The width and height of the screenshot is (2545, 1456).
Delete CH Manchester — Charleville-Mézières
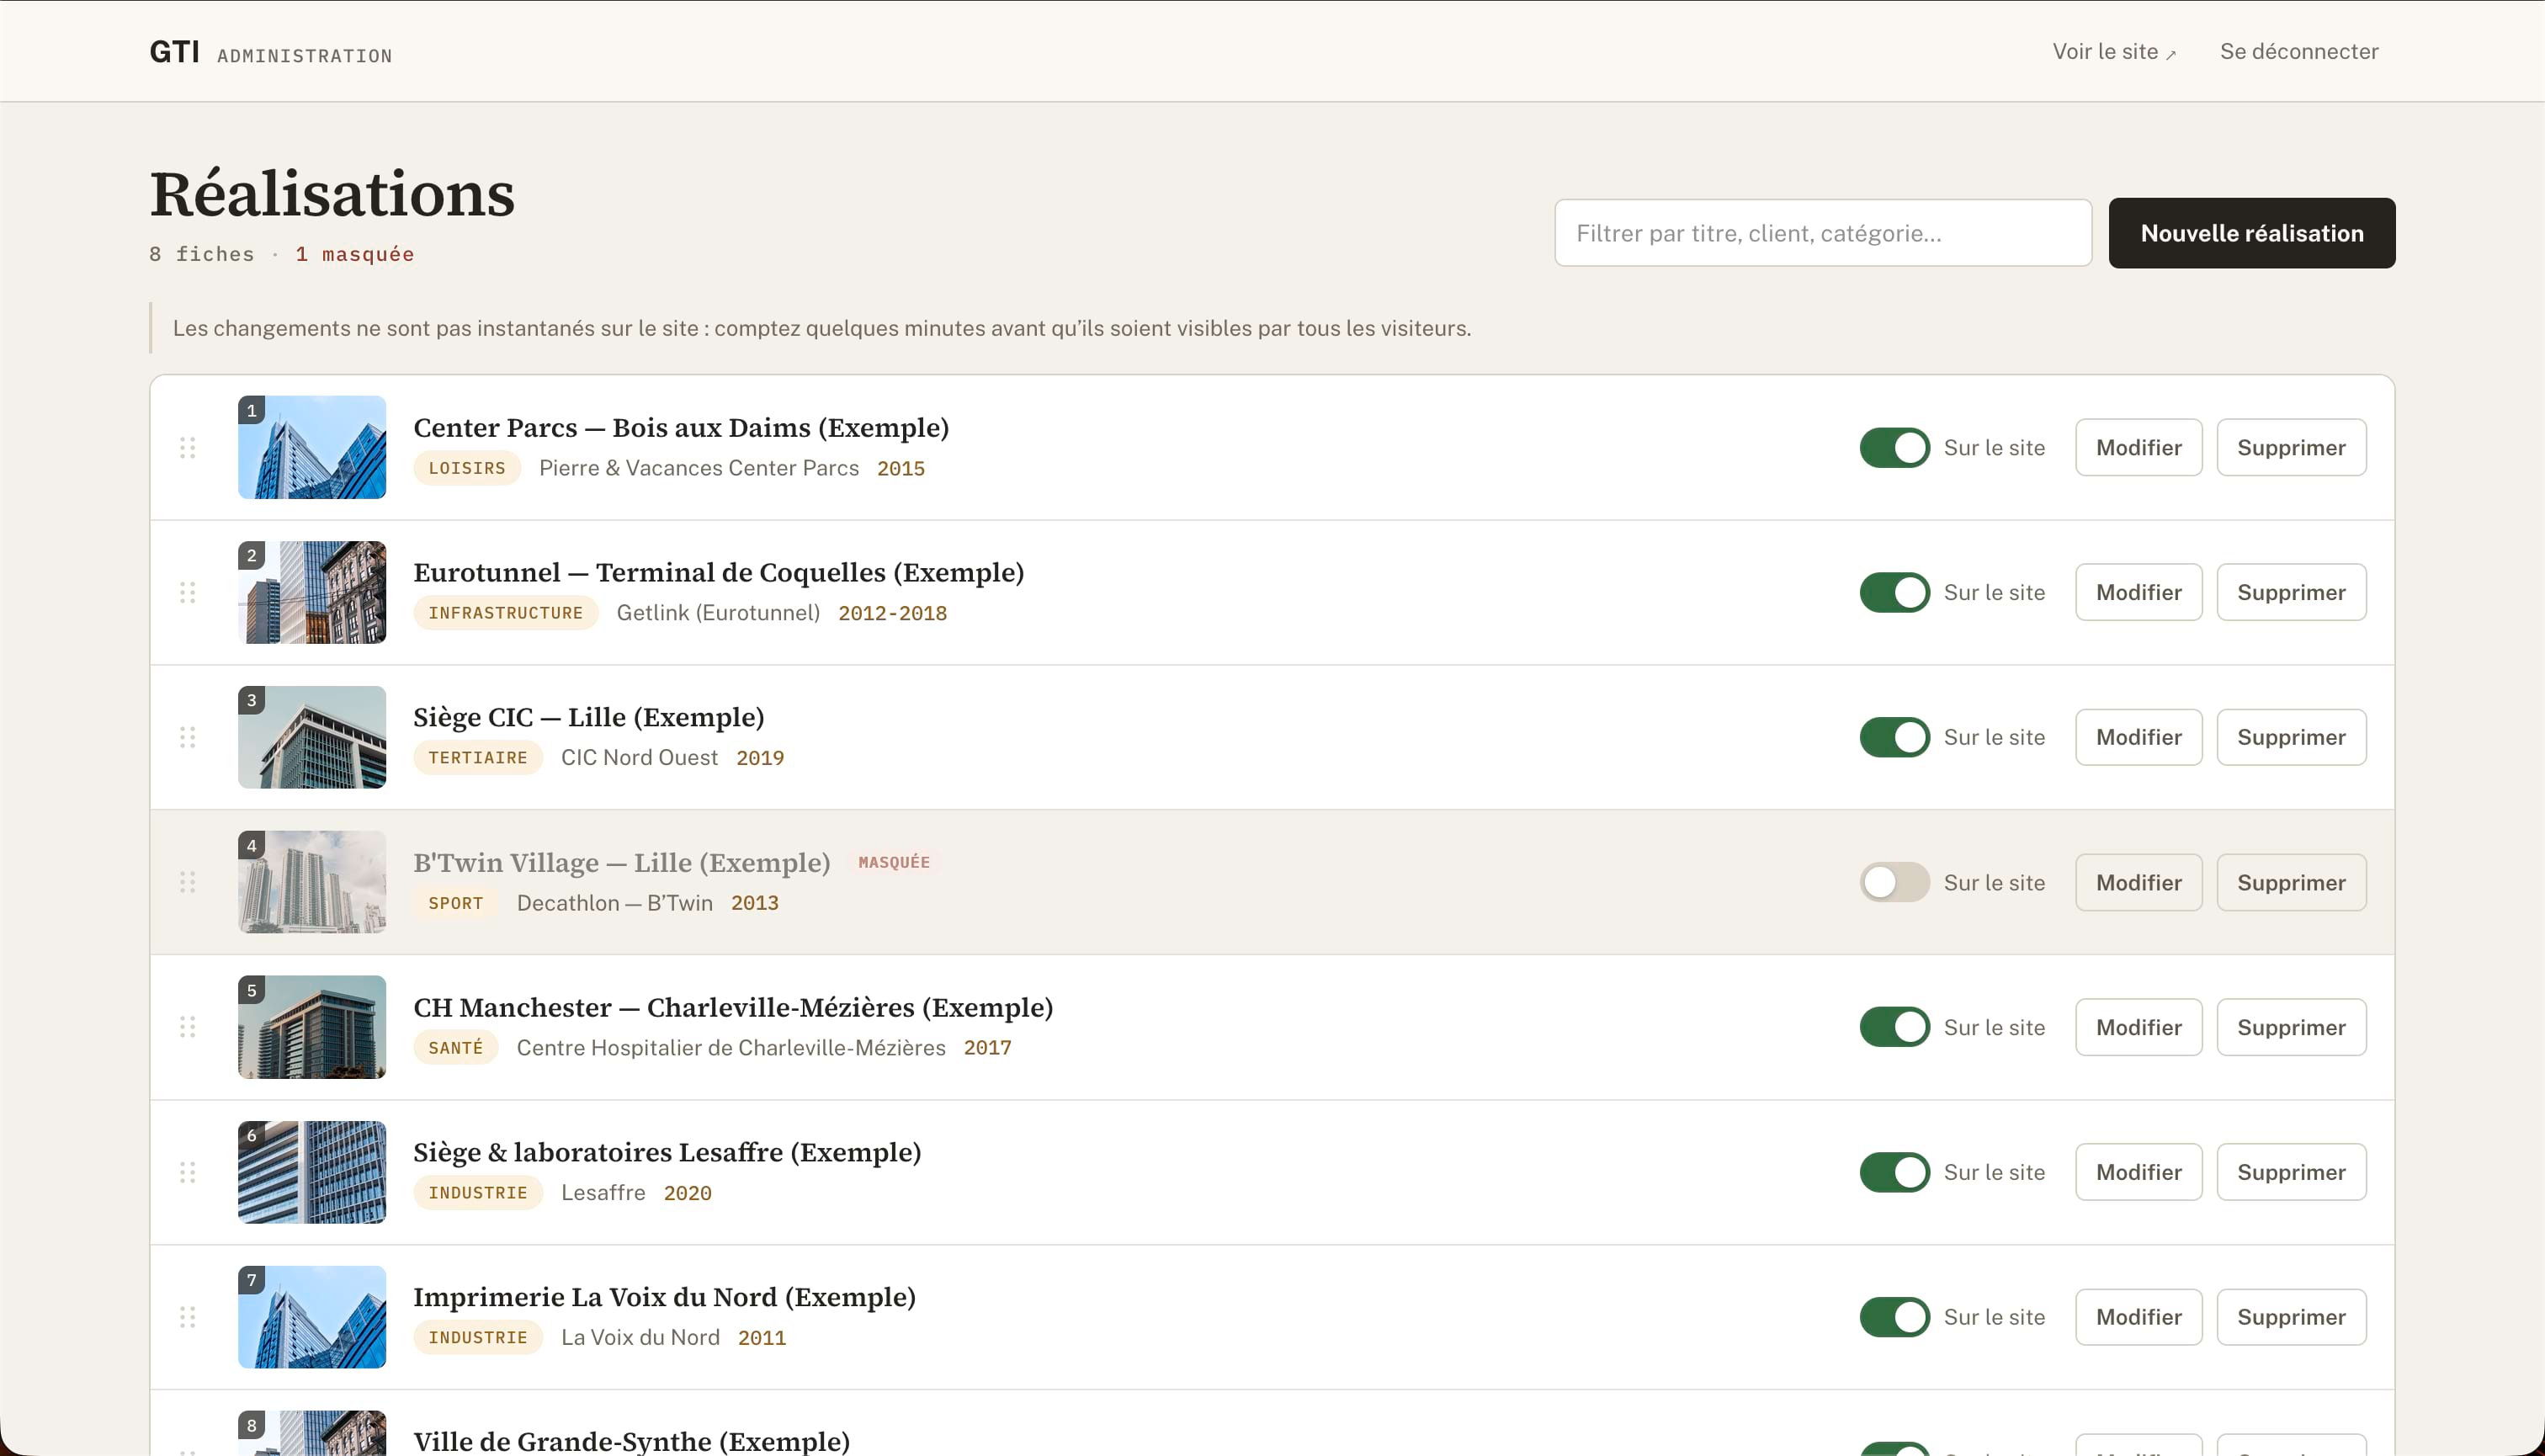pos(2291,1027)
